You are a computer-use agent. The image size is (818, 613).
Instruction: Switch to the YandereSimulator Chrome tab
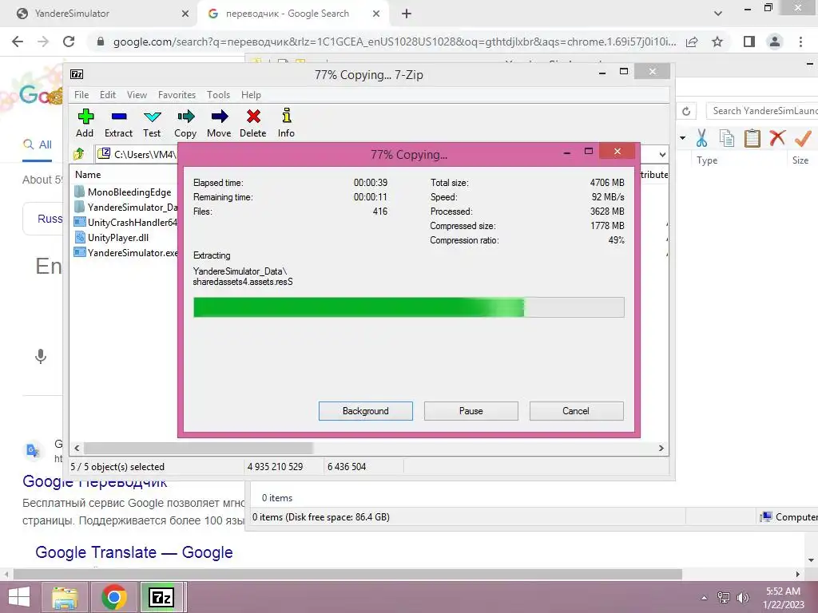pyautogui.click(x=99, y=14)
